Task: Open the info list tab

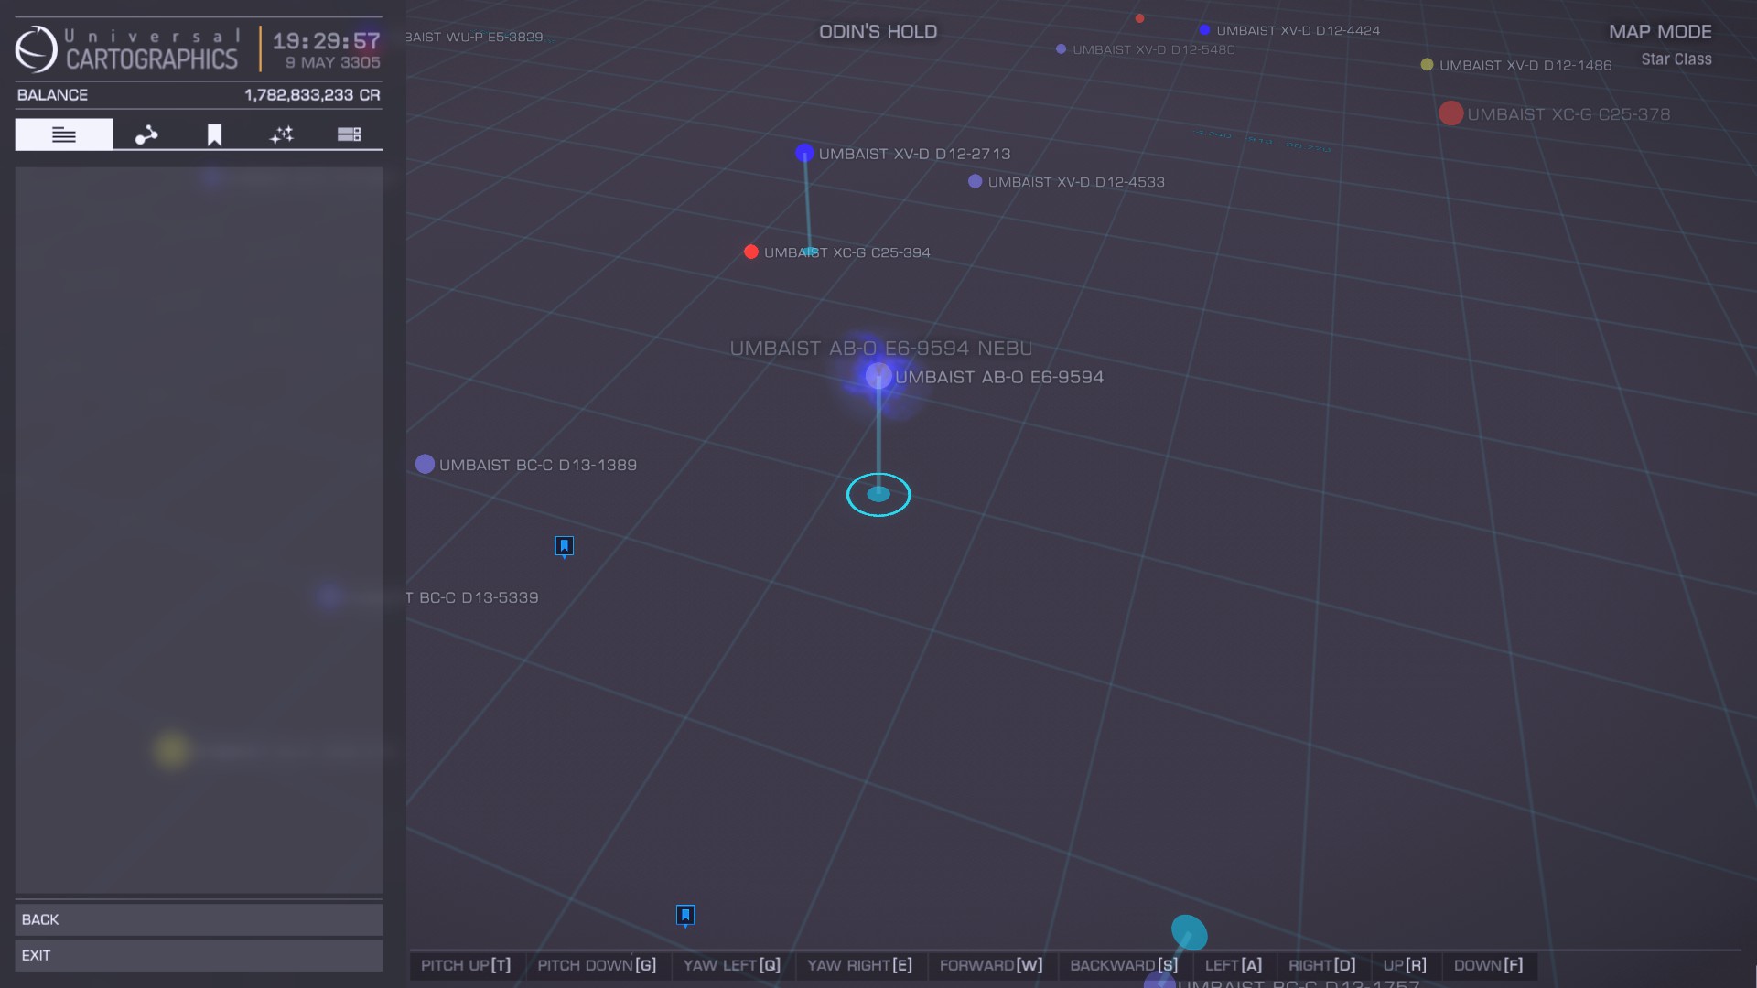Action: pyautogui.click(x=64, y=134)
